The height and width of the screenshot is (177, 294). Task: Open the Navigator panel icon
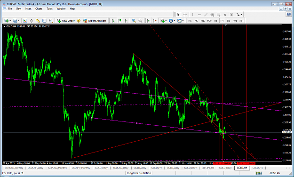coord(38,21)
